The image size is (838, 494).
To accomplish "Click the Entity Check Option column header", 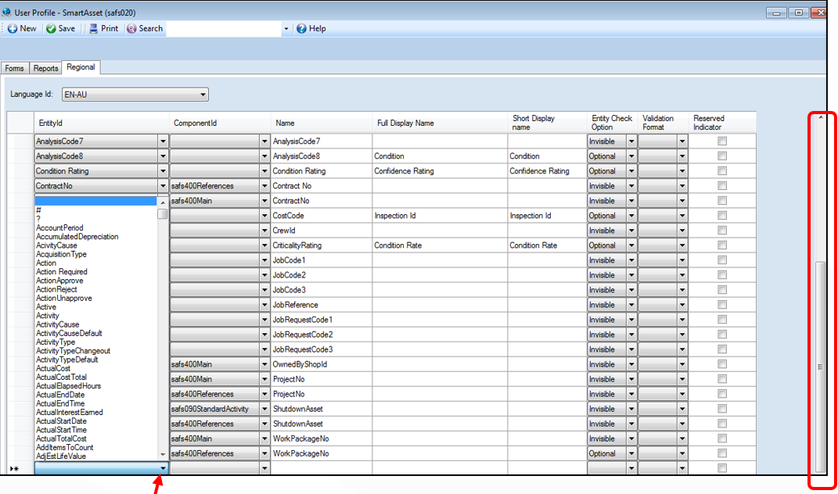I will point(613,123).
